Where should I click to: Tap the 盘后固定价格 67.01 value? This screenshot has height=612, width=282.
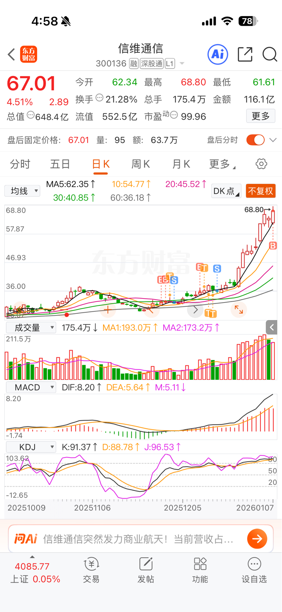click(78, 140)
